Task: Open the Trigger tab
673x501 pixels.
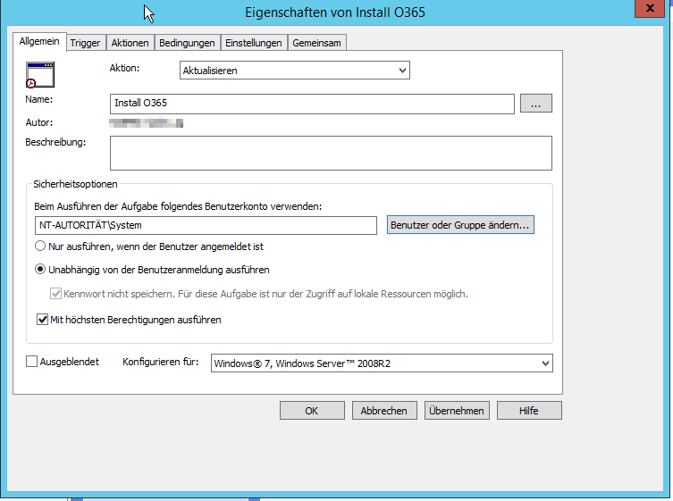Action: point(85,43)
